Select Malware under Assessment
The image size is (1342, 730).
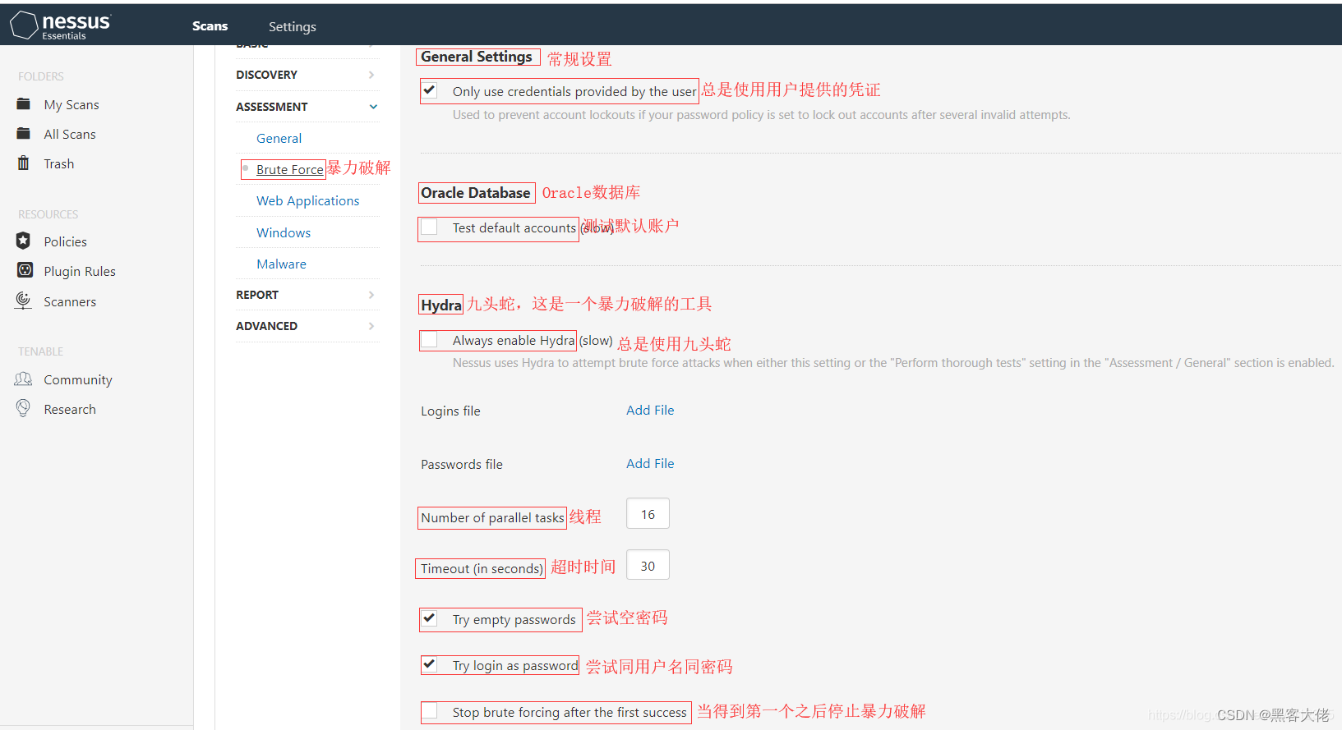pos(281,264)
